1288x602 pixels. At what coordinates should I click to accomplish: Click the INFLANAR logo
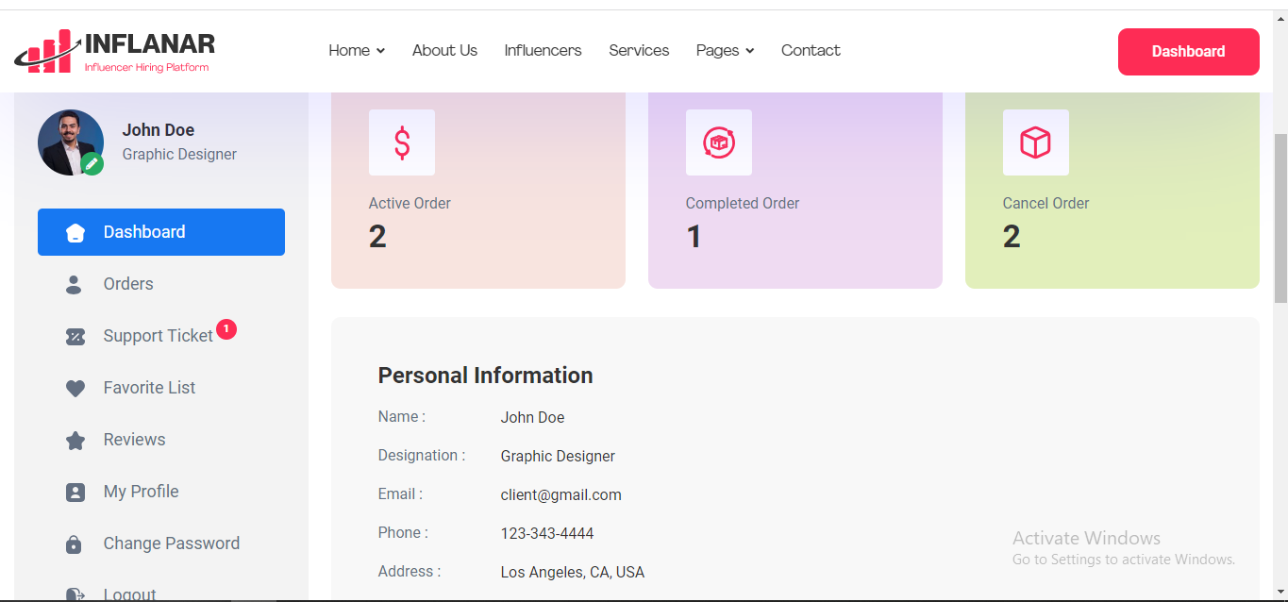tap(115, 52)
